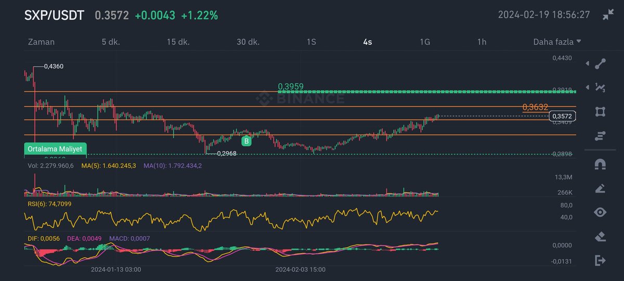624x281 pixels.
Task: Open the RSI(6) indicator label
Action: 49,204
